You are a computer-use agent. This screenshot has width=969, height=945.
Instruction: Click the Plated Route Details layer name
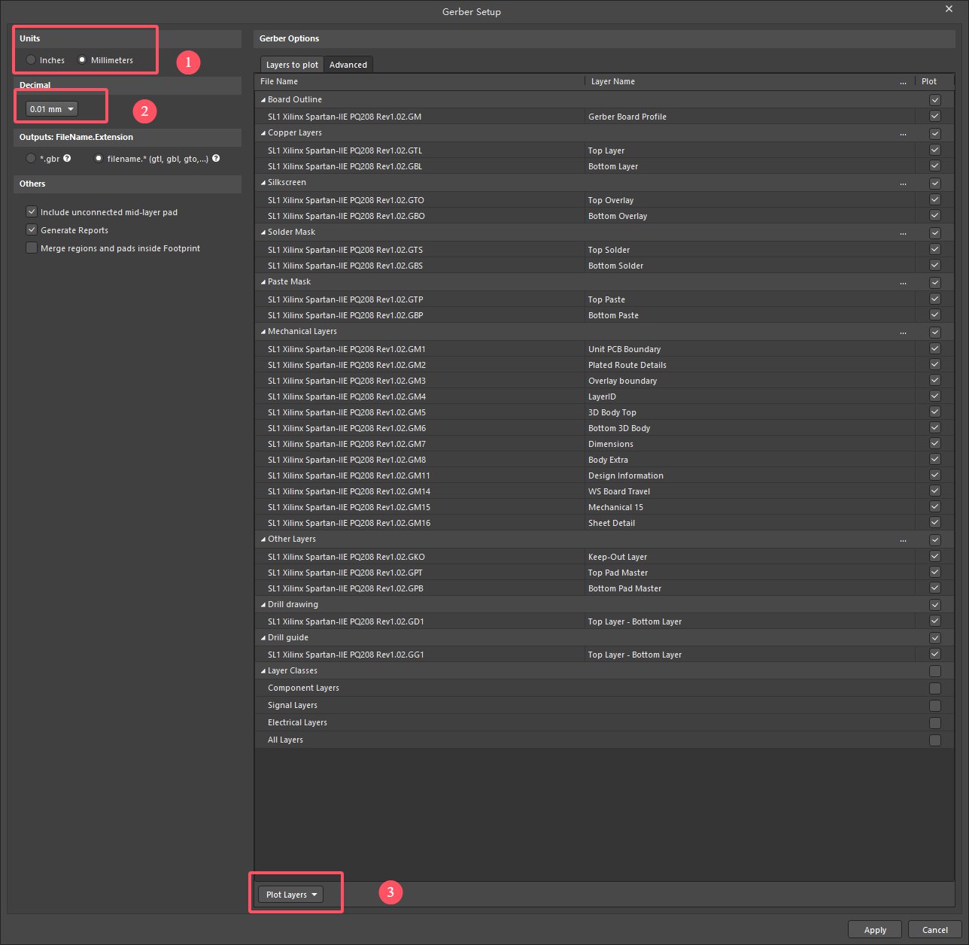coord(627,365)
